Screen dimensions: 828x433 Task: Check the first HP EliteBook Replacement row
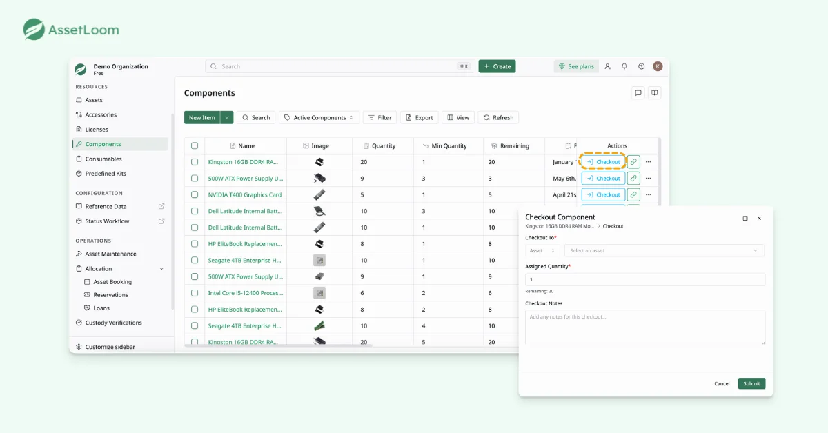(195, 243)
